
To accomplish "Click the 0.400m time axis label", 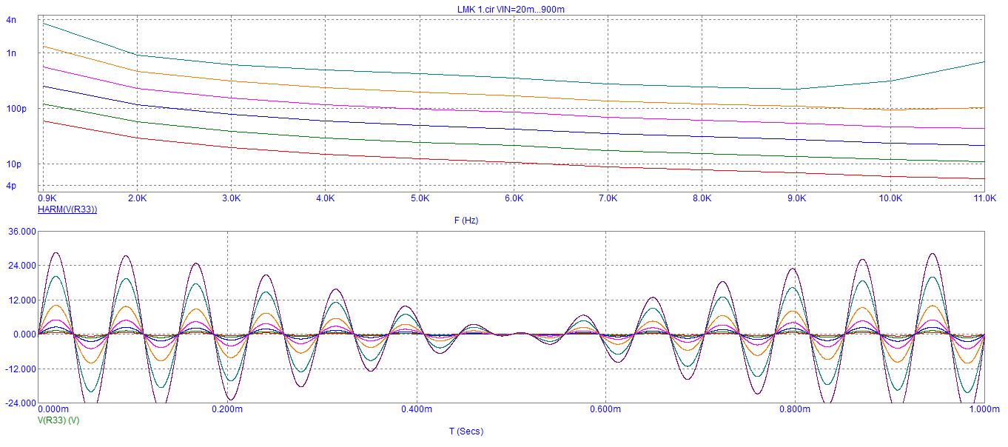I will pyautogui.click(x=417, y=409).
